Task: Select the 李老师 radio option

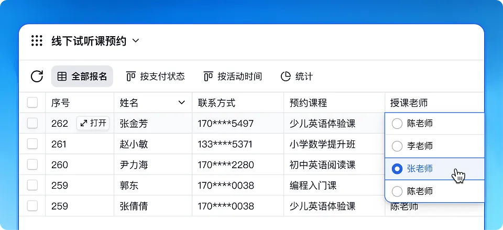Action: point(397,146)
